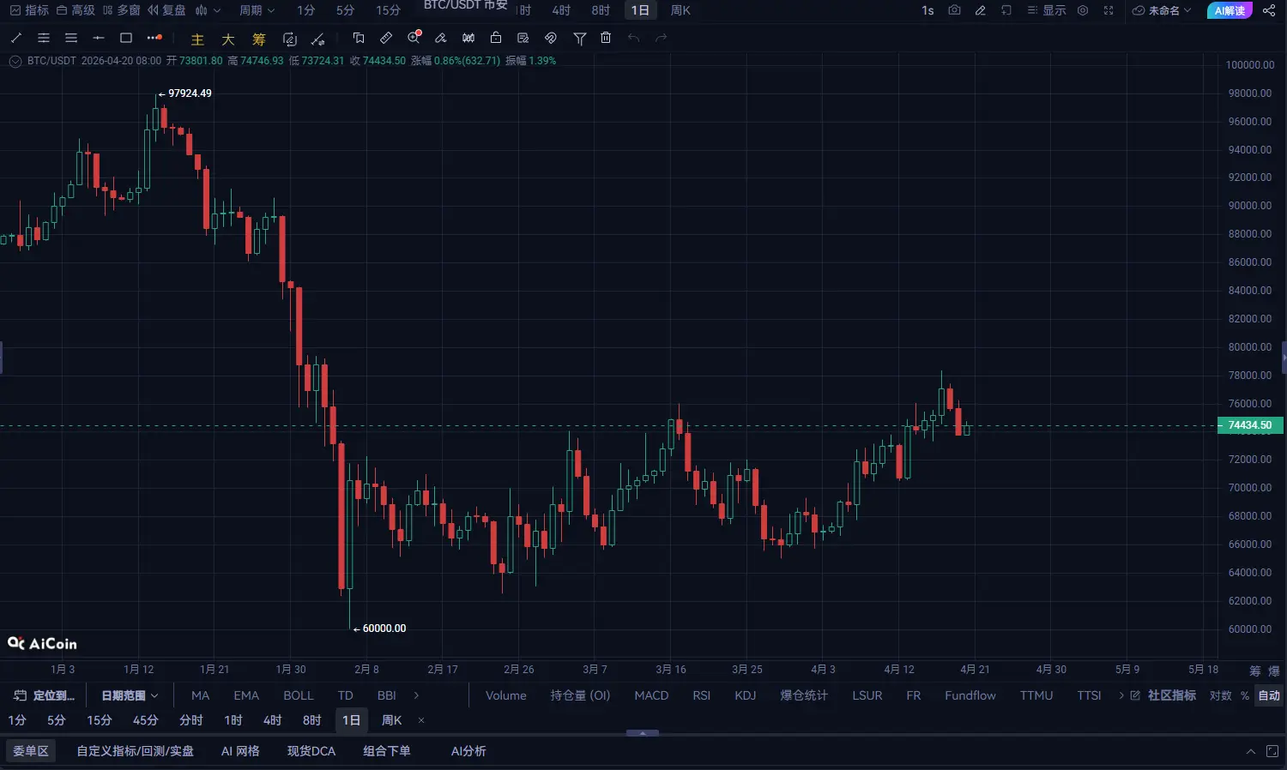This screenshot has width=1287, height=770.
Task: Click the 1s interval button
Action: [x=927, y=10]
